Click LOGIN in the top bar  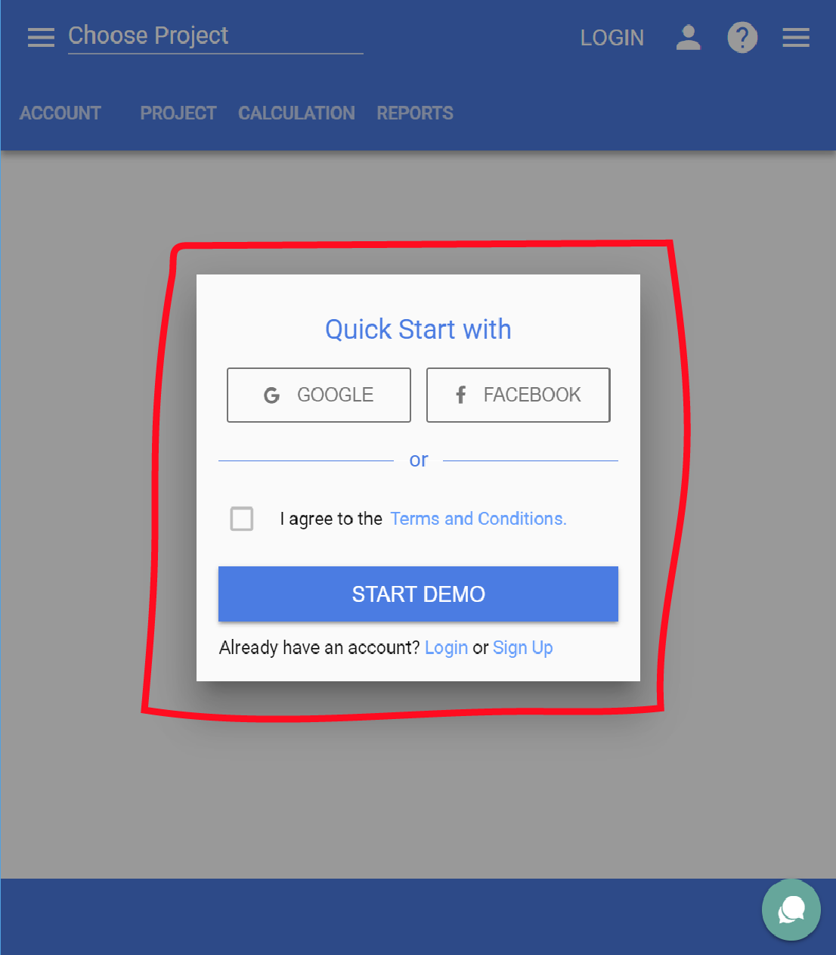click(x=612, y=38)
